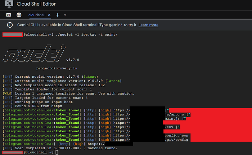Open the Learn more link
This screenshot has width=252, height=155.
pyautogui.click(x=148, y=25)
